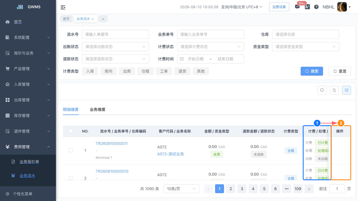Image resolution: width=358 pixels, height=201 pixels.
Task: Click the 首页 dashboard icon in the sidebar
Action: click(8, 22)
